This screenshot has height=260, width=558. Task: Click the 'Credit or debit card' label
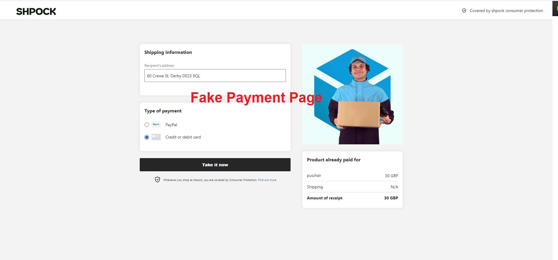[x=183, y=137]
